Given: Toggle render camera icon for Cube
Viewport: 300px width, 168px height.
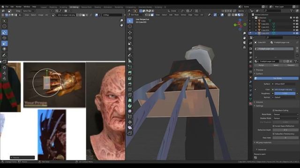Looking at the screenshot, I should point(297,21).
